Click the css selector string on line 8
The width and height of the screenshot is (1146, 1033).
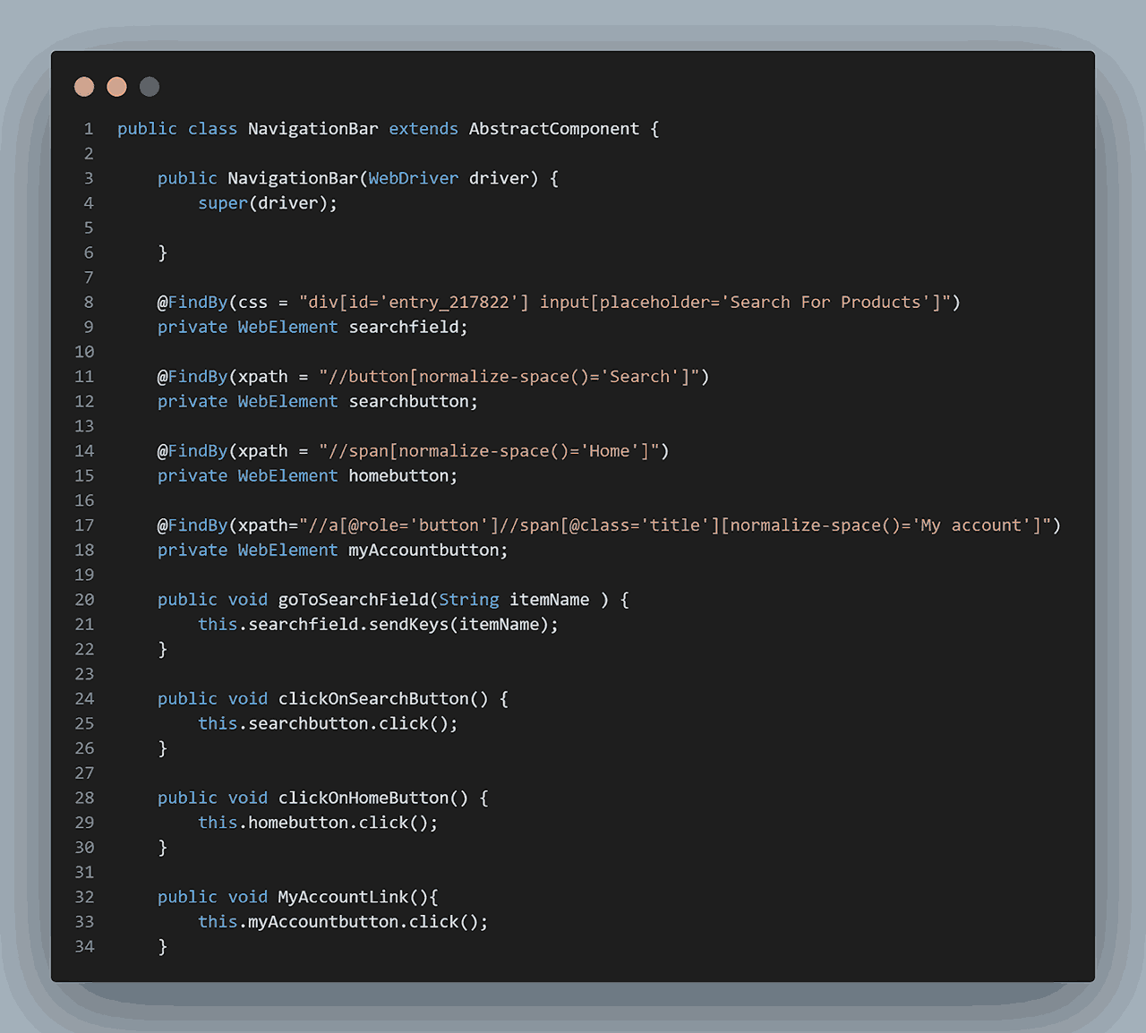(624, 303)
